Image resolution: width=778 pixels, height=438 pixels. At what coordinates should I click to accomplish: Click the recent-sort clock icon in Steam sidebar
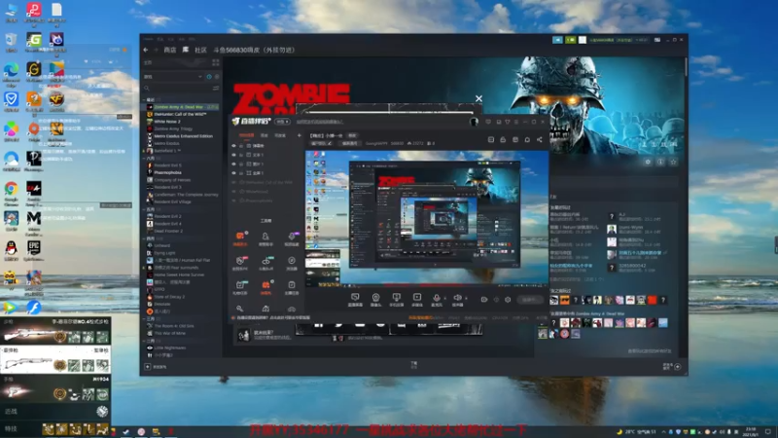click(x=209, y=77)
